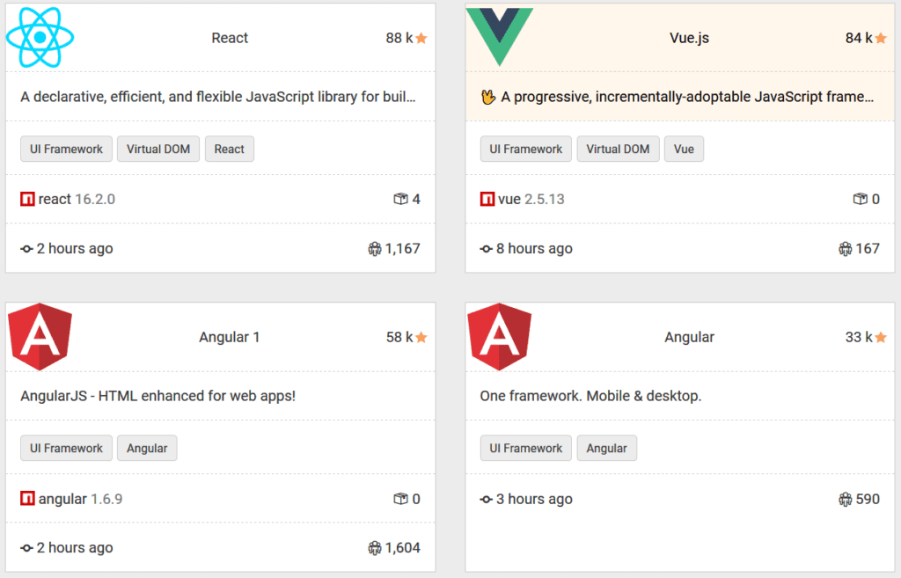The height and width of the screenshot is (578, 901).
Task: Select the Virtual DOM tag in Vue.js card
Action: (x=618, y=150)
